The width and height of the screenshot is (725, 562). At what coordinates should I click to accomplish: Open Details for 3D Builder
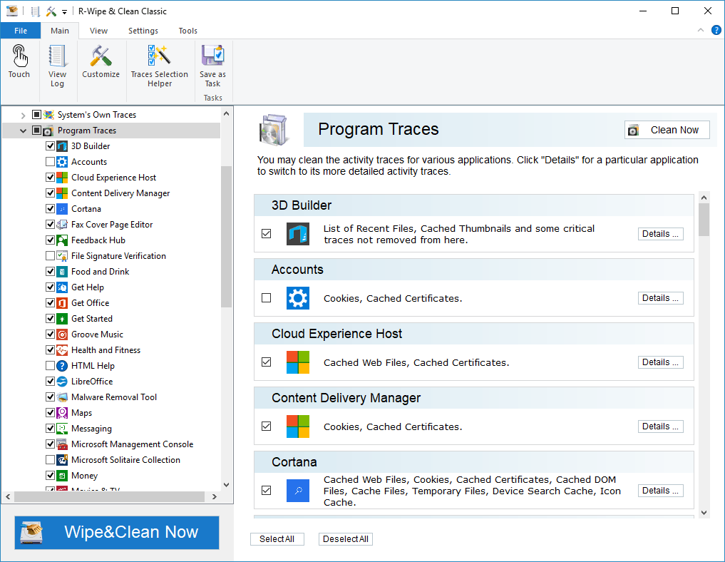(x=660, y=234)
